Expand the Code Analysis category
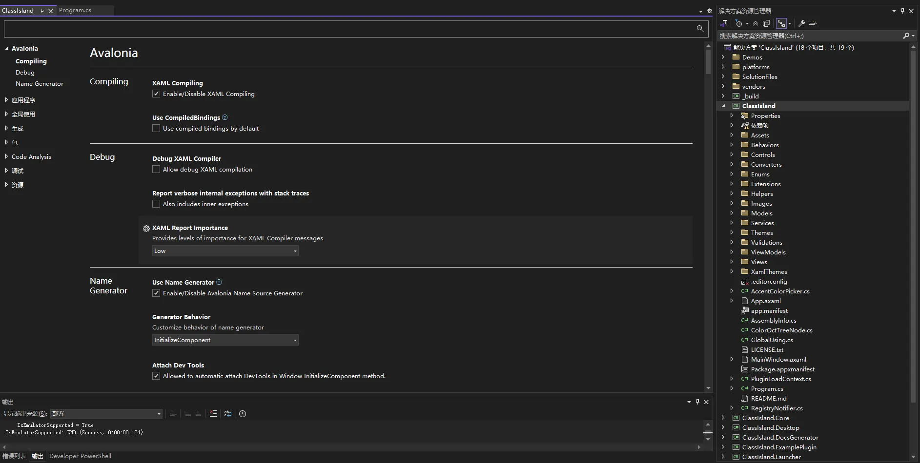Viewport: 920px width, 463px height. click(6, 156)
